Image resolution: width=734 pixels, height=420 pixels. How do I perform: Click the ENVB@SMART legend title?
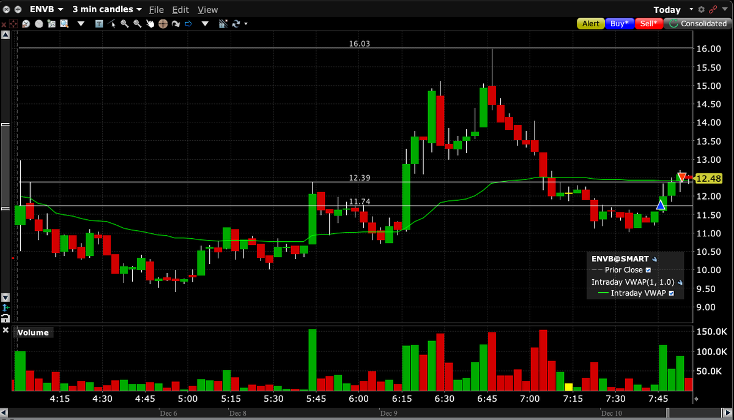click(x=620, y=259)
